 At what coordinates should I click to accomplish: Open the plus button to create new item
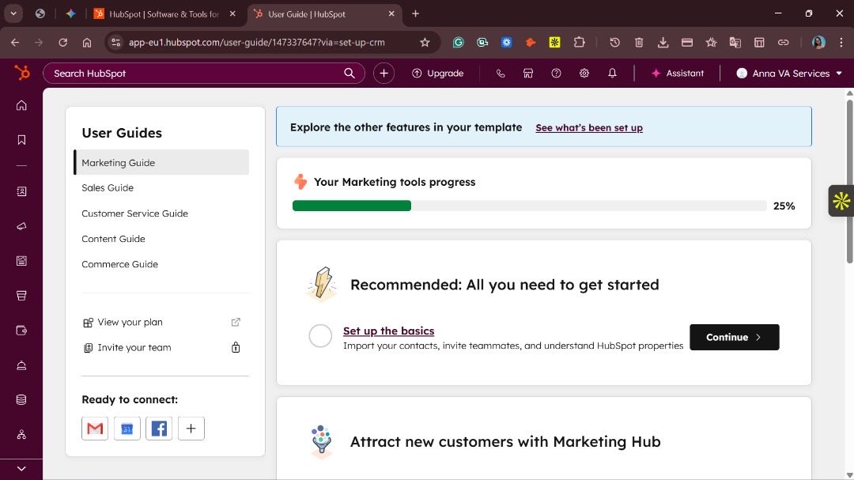tap(384, 73)
